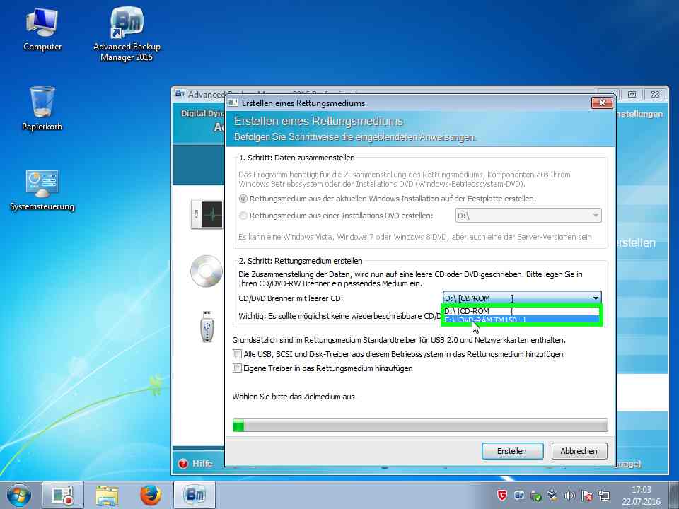The height and width of the screenshot is (509, 679).
Task: Click the hard disk monitor icon in Backup Manager
Action: pos(207,214)
